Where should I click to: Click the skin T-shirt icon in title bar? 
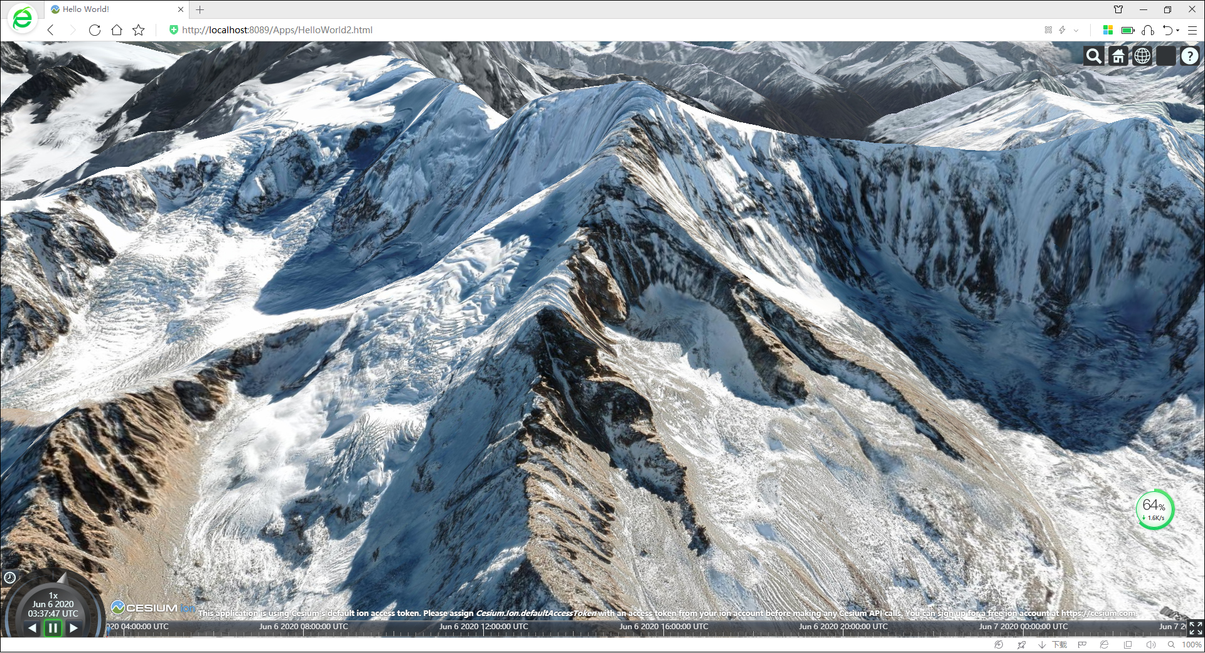tap(1118, 9)
